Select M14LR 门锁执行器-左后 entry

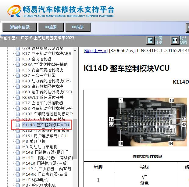coord(45,163)
